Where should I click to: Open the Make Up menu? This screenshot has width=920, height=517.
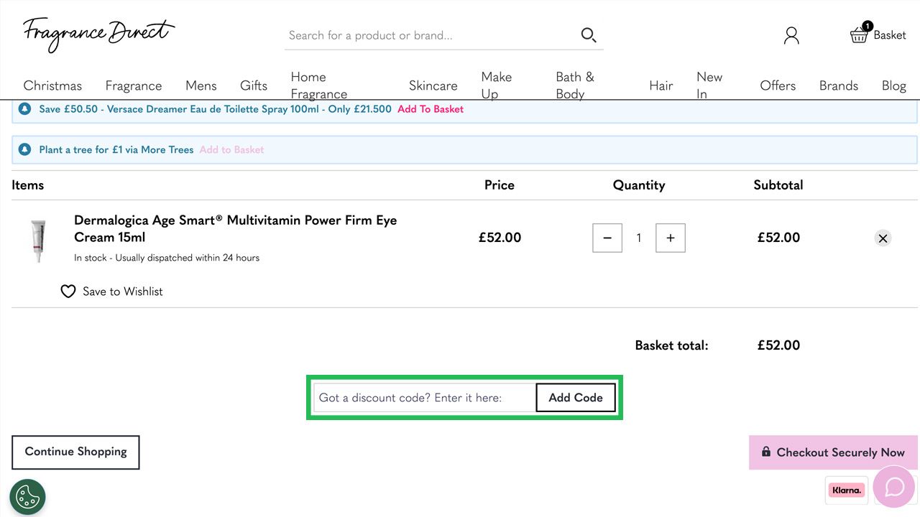(497, 85)
